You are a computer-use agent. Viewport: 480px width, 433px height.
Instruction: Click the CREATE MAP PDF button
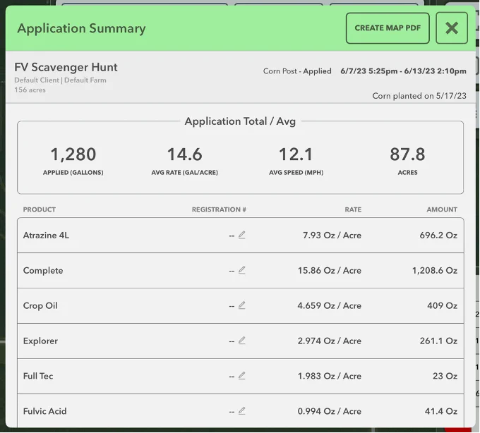(388, 28)
